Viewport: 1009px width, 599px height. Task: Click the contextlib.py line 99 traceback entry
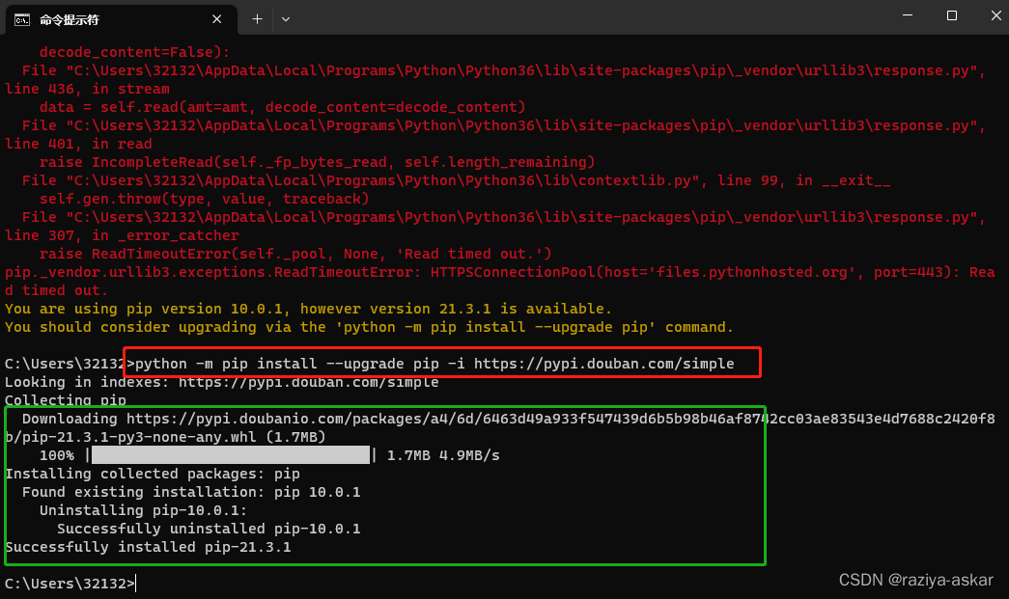click(x=457, y=180)
